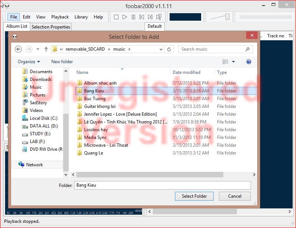Go back in the folder dialog
The width and height of the screenshot is (296, 228).
pyautogui.click(x=18, y=50)
